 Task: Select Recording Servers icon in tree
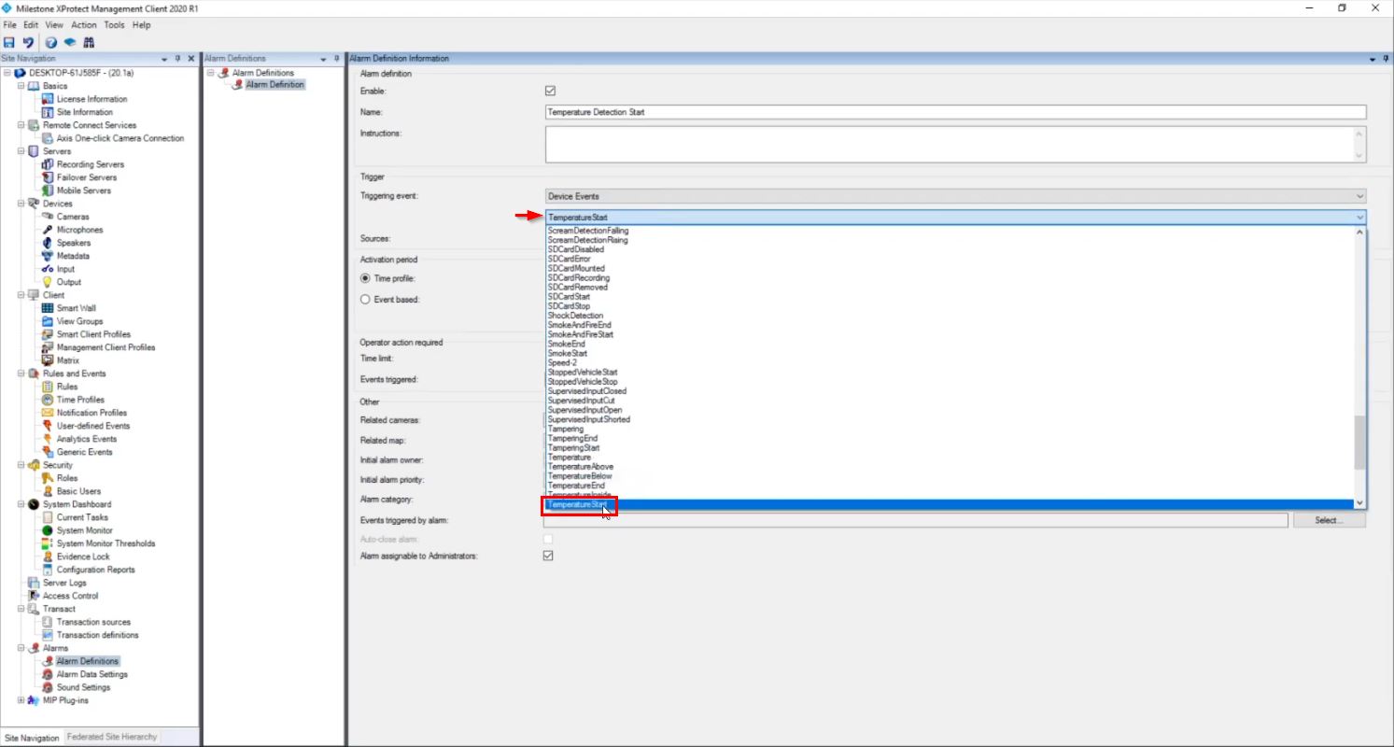49,164
